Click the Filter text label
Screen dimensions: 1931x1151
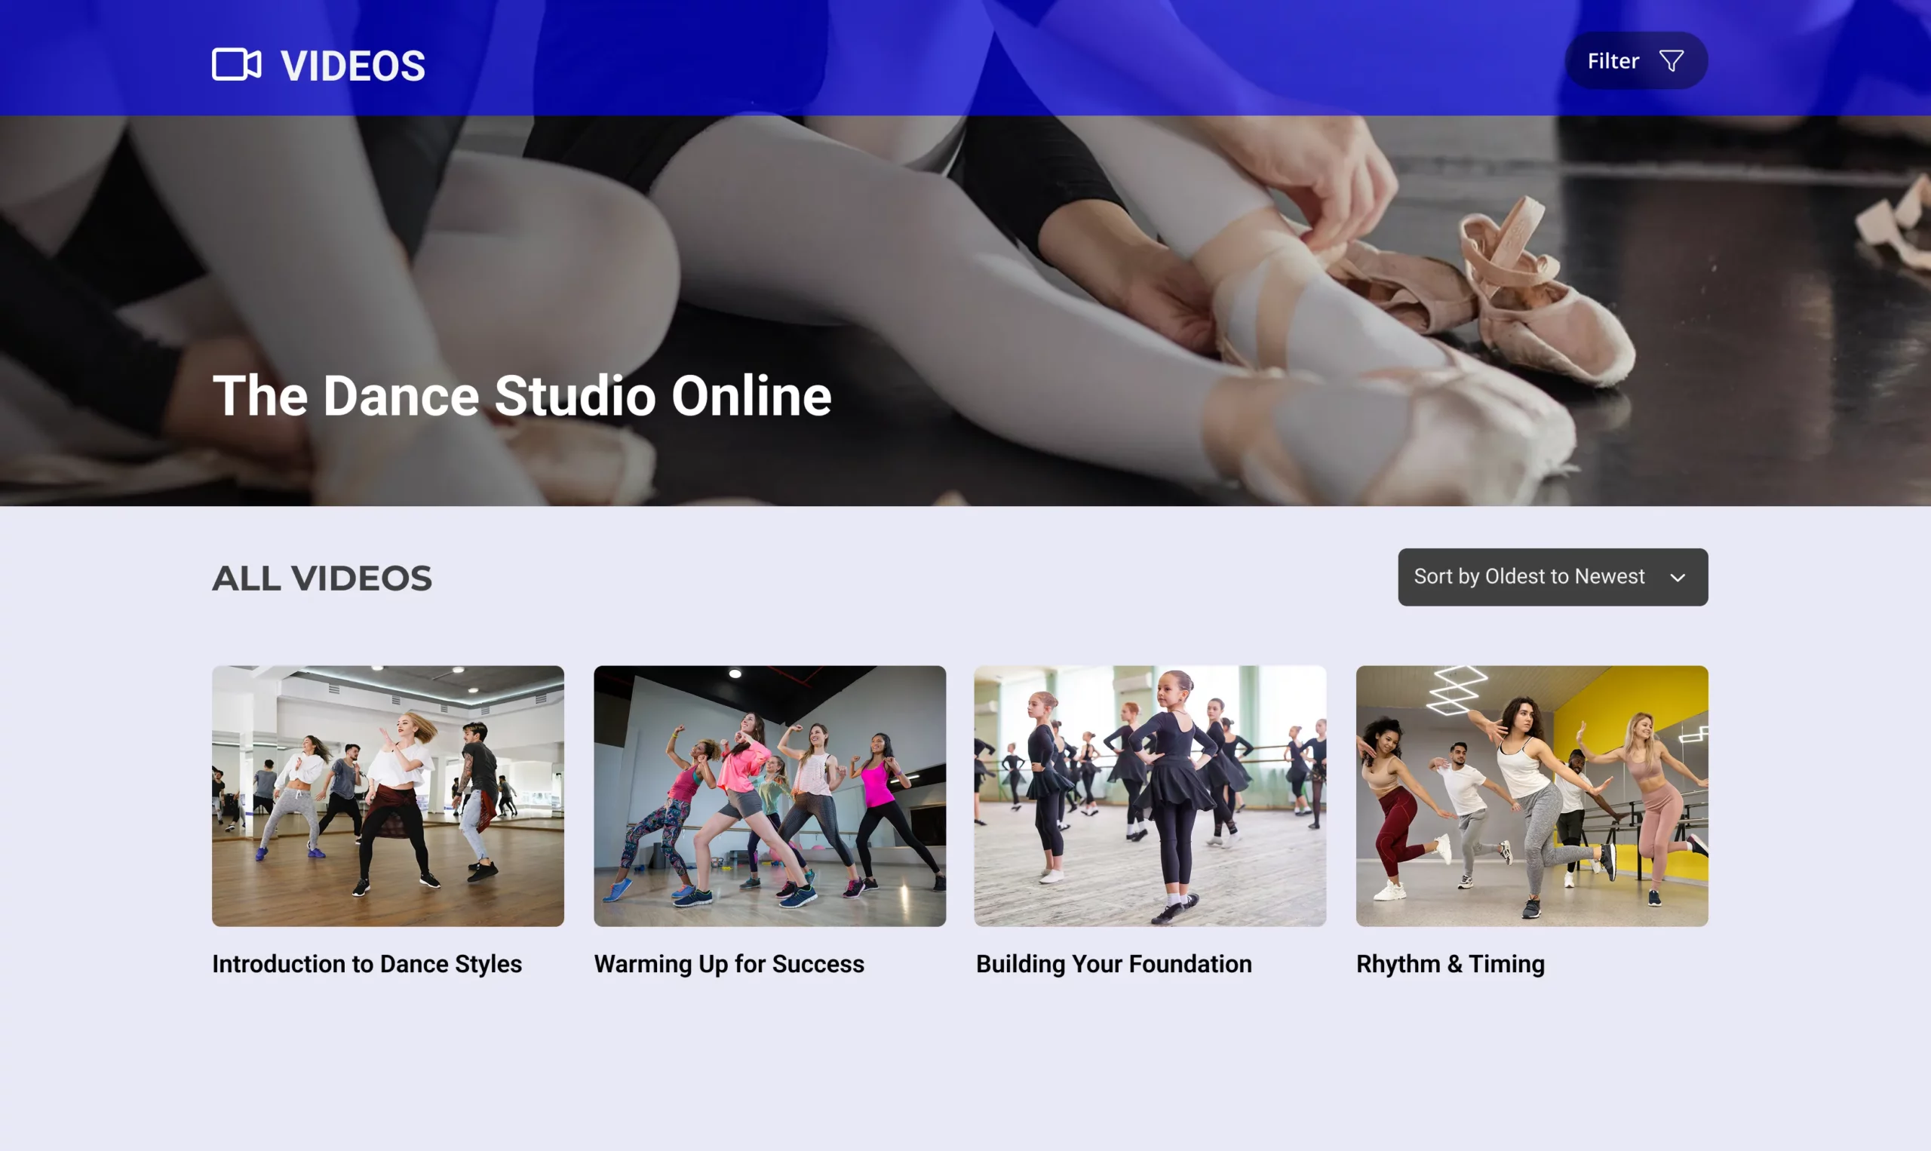tap(1612, 61)
